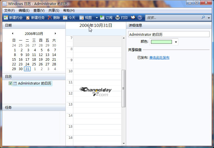The width and height of the screenshot is (214, 148).
Task: Open the 视图 dropdown arrow
Action: [97, 18]
